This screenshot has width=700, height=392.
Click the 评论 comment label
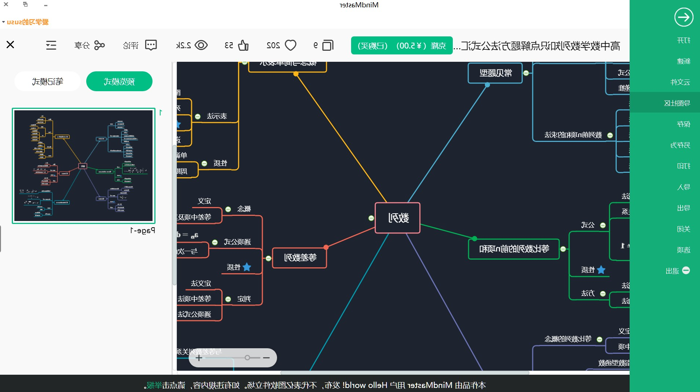click(130, 45)
